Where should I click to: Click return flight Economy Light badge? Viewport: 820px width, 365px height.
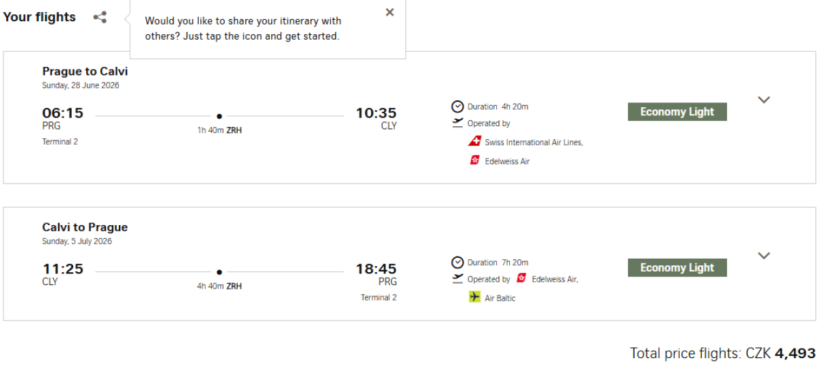coord(676,268)
